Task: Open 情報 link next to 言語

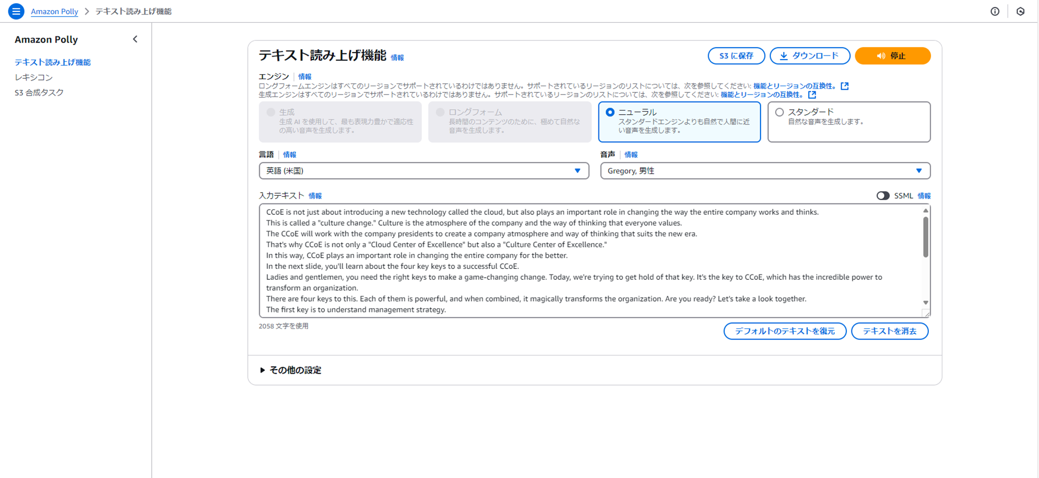Action: coord(290,155)
